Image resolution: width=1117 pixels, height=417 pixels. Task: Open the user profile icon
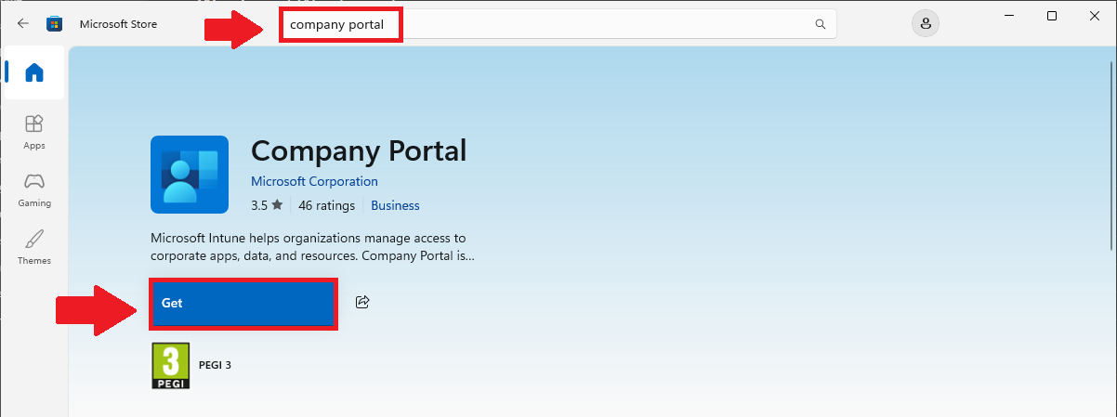926,24
